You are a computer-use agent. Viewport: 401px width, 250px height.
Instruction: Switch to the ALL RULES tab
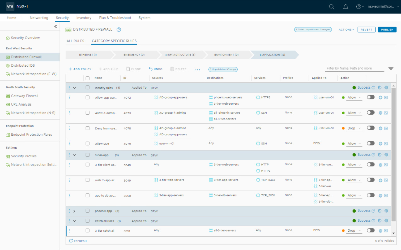tap(75, 41)
